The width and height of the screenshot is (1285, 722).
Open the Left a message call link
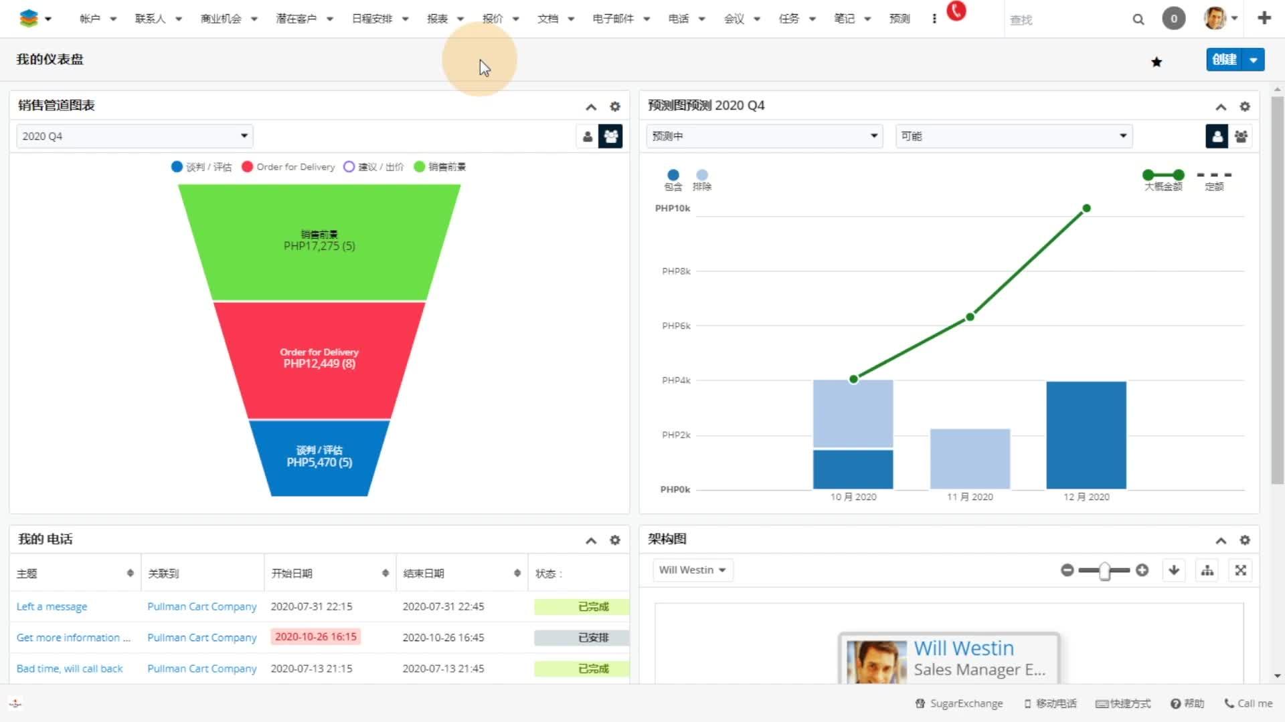point(52,606)
